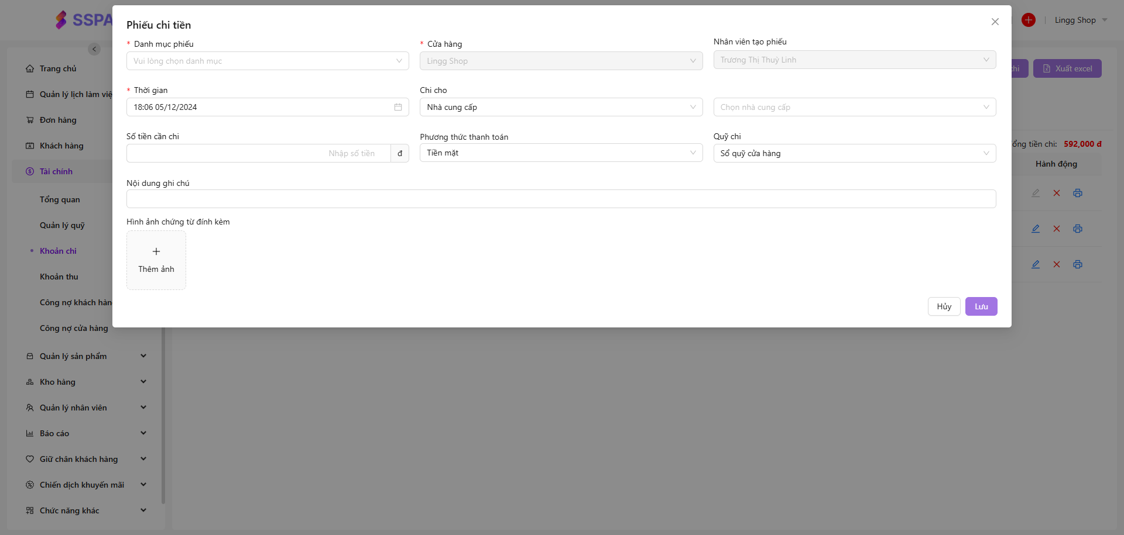Open Quản lý quỹ submenu item
Screen dimensions: 1124x535
[62, 225]
